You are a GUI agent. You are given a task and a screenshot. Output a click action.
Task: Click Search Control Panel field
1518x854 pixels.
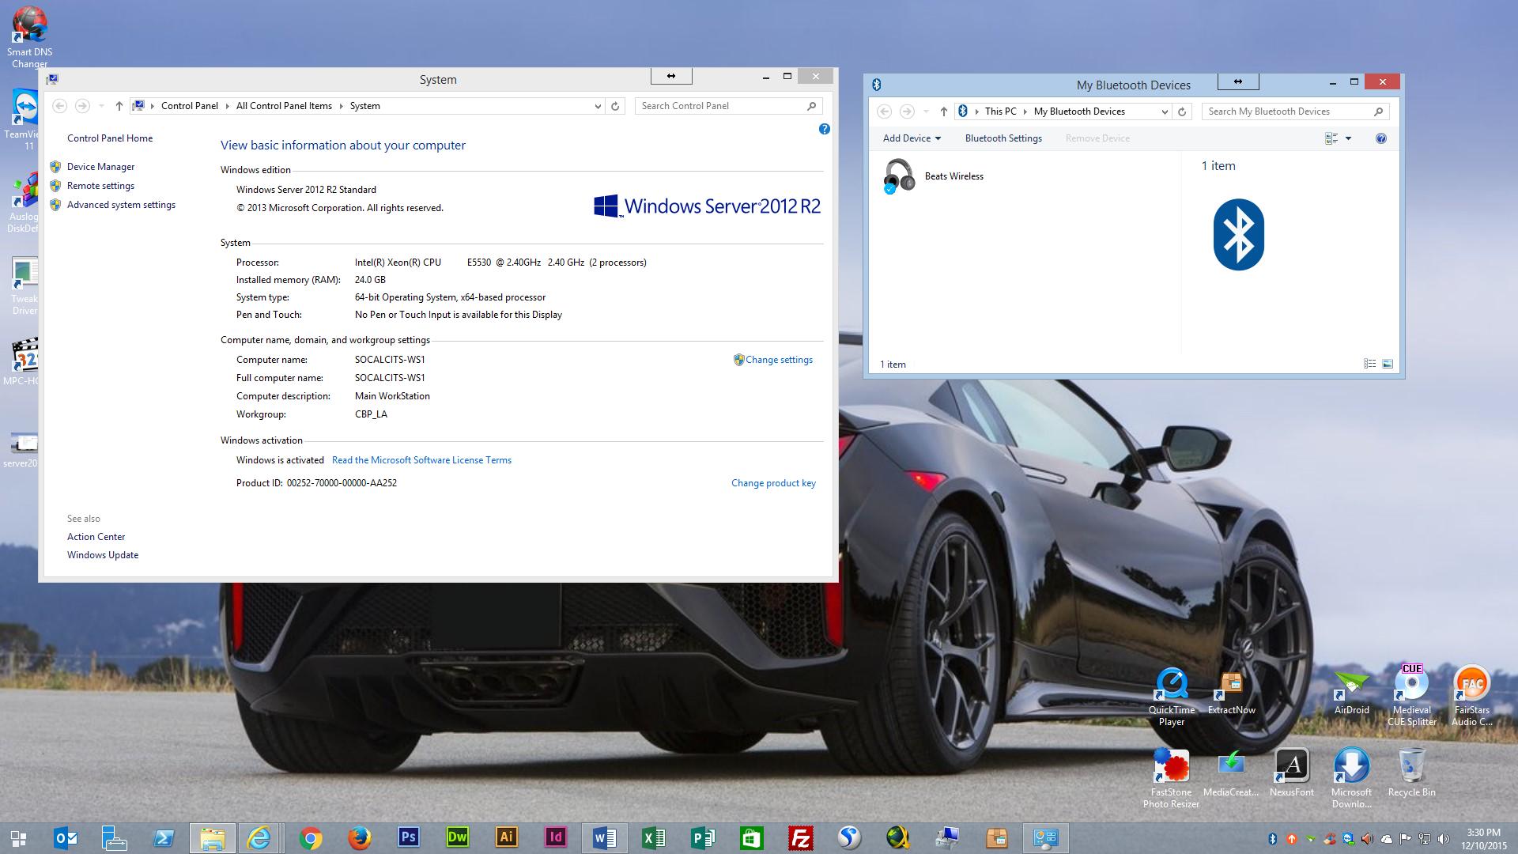point(727,106)
